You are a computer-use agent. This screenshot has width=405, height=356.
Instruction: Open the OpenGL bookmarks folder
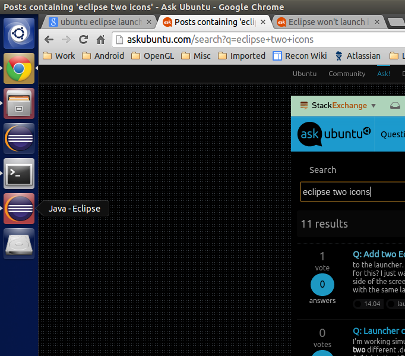[x=153, y=56]
